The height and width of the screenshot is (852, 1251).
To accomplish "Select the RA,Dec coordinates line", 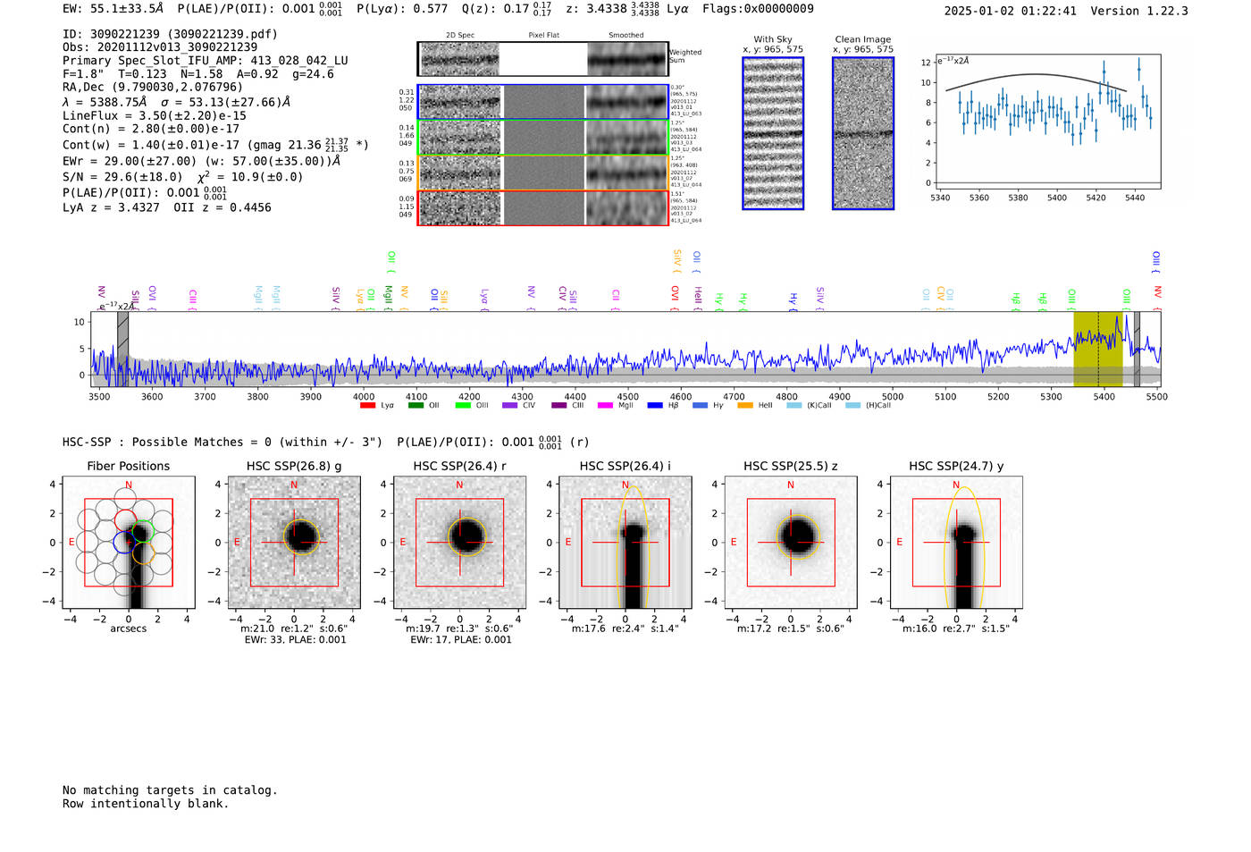I will coord(153,87).
